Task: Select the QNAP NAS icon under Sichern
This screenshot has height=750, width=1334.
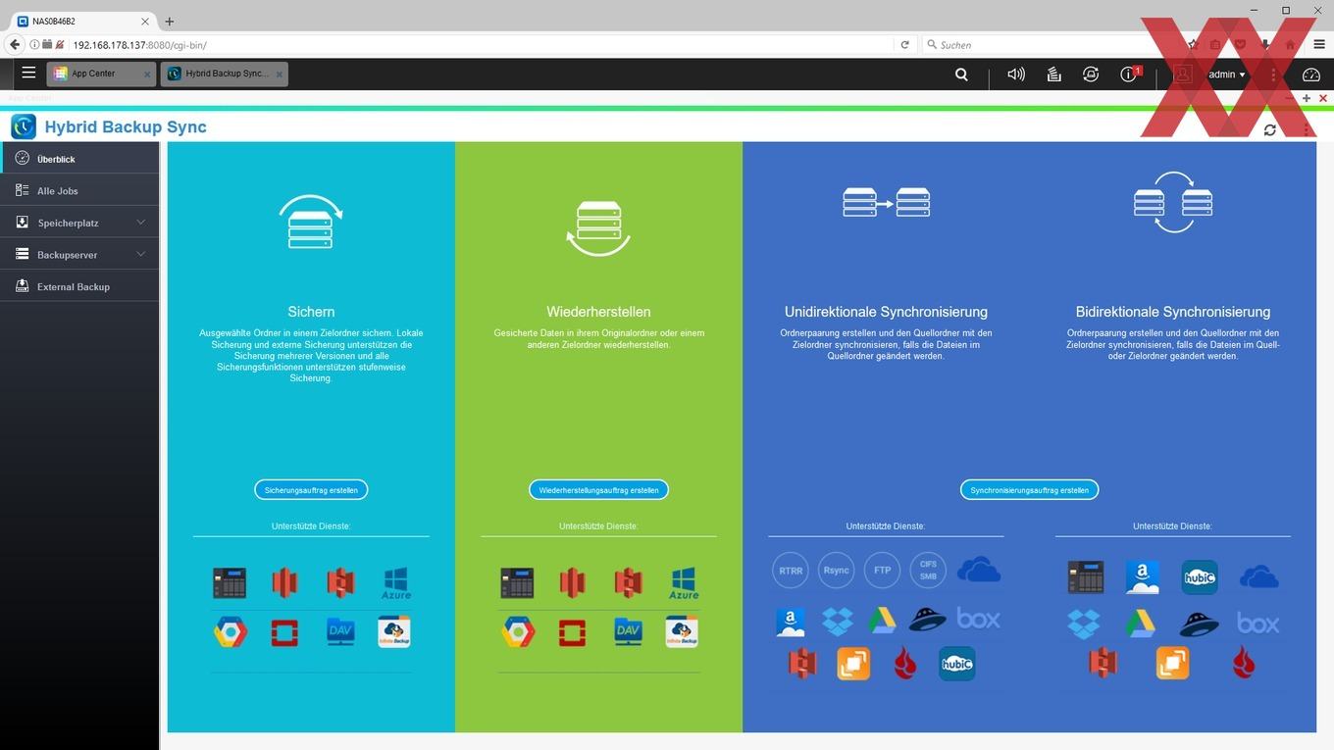Action: pos(230,582)
